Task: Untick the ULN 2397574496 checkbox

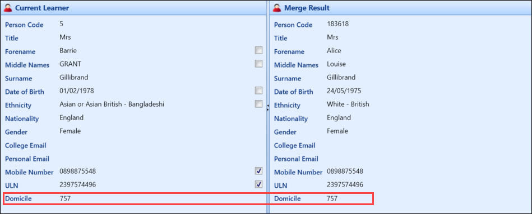Action: point(258,184)
